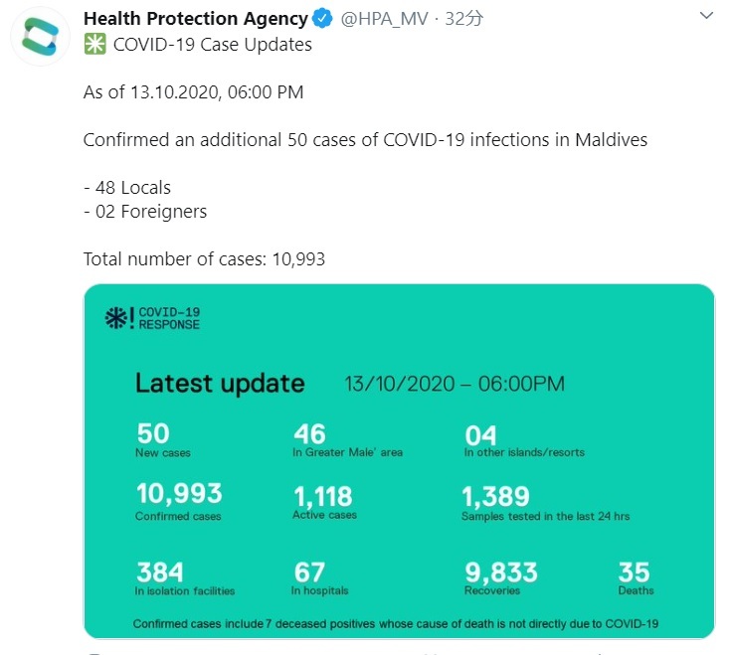The width and height of the screenshot is (730, 655).
Task: Click the 'COVID-19 Case Updates' tweet text
Action: pos(212,45)
